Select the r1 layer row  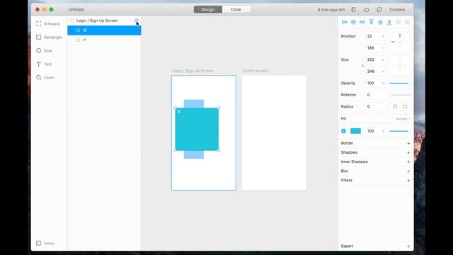(x=104, y=40)
